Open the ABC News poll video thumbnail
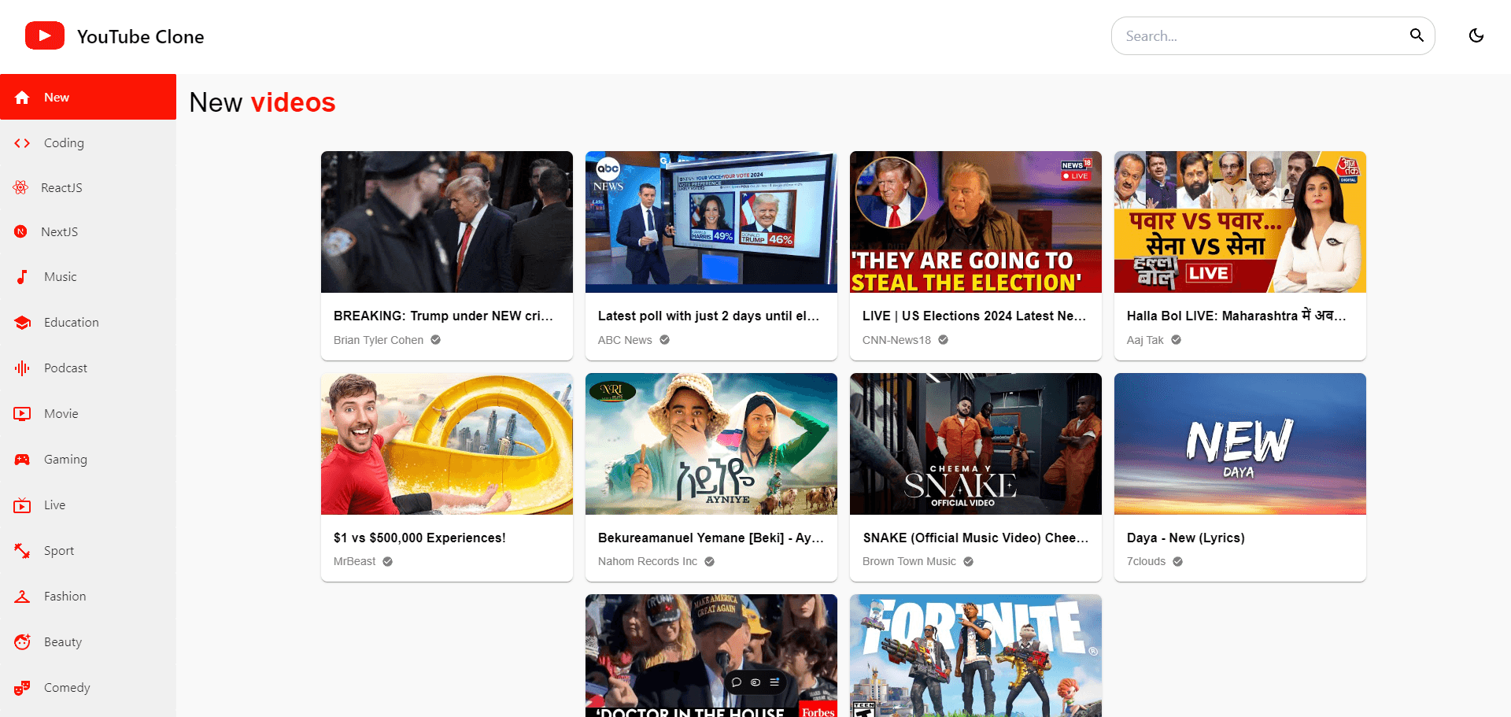The height and width of the screenshot is (717, 1511). click(x=711, y=222)
